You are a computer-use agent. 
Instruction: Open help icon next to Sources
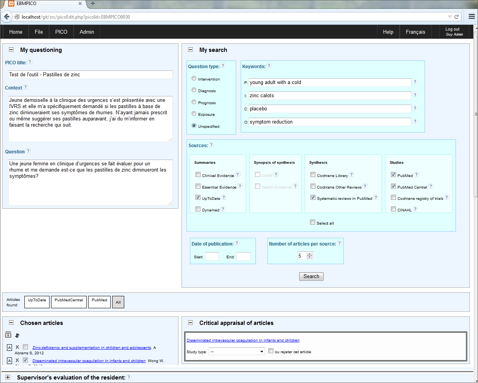(211, 144)
